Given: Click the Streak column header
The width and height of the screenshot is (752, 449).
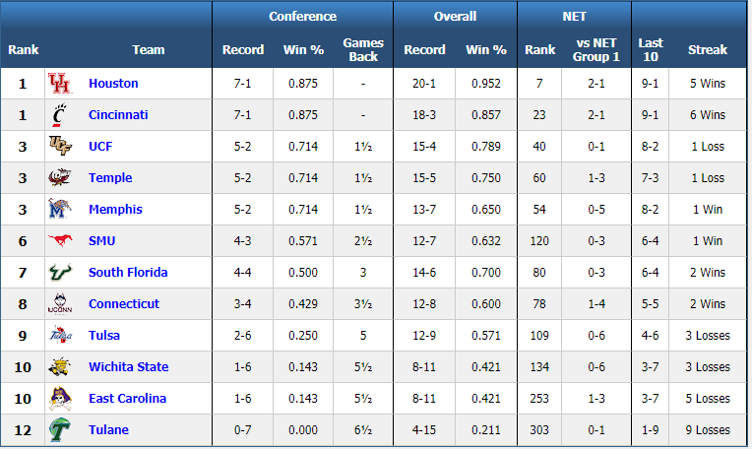Looking at the screenshot, I should point(708,50).
